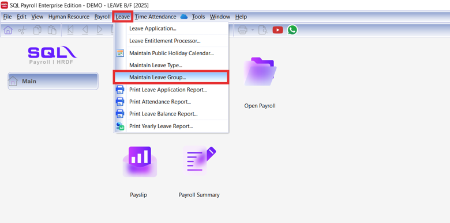Click the Home icon in the toolbar
450x223 pixels.
pyautogui.click(x=8, y=30)
